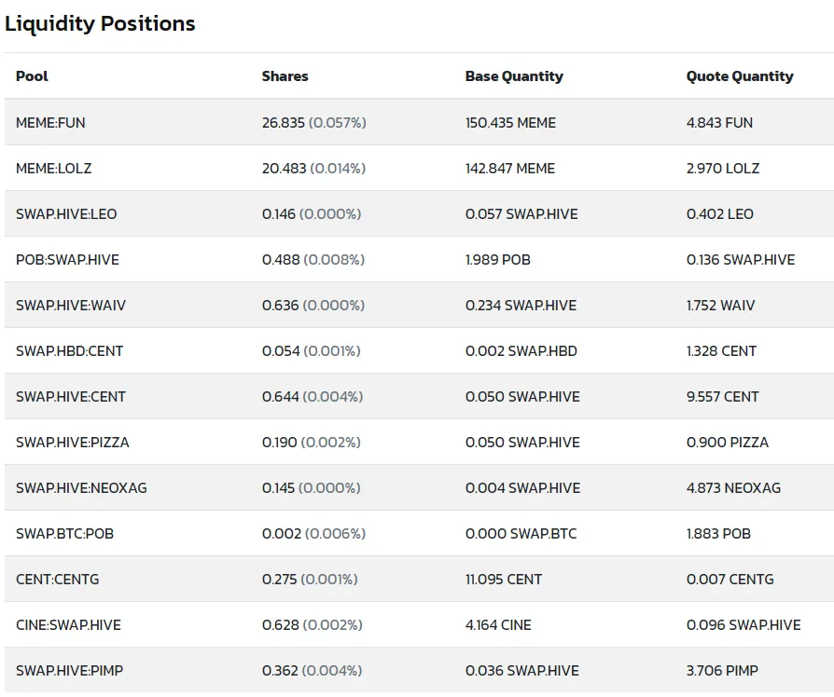
Task: Click the SWAP.HIVE:PIMP pool name
Action: point(70,671)
